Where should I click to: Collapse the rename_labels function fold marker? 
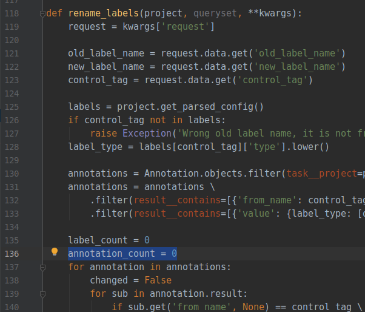42,14
